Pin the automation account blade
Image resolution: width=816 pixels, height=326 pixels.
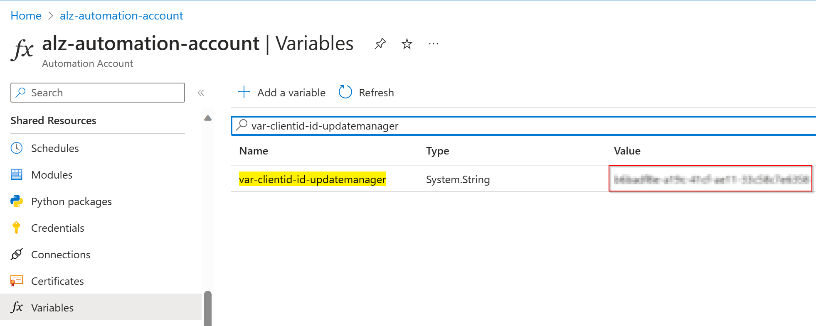pyautogui.click(x=380, y=44)
